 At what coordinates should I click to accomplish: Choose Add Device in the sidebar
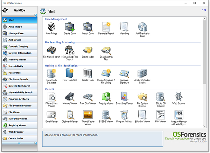[20, 40]
